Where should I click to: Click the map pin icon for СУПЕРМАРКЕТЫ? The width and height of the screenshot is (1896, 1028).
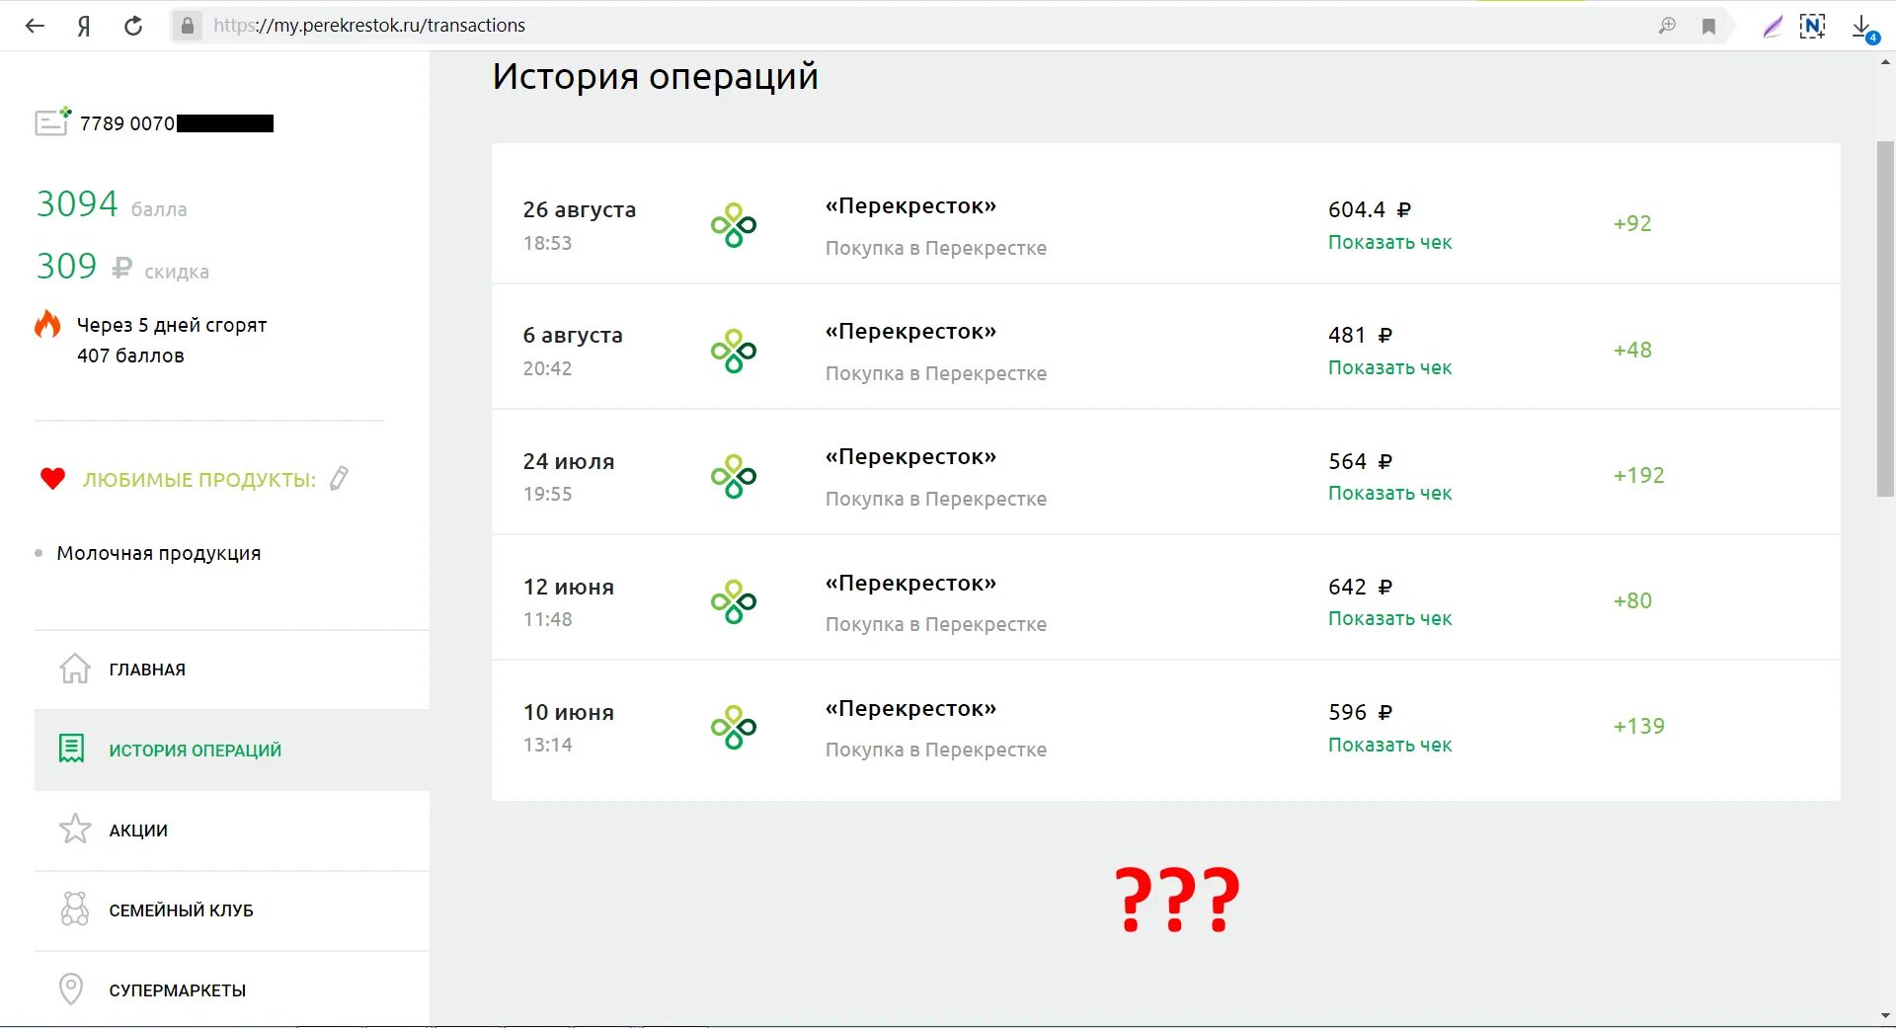click(71, 988)
